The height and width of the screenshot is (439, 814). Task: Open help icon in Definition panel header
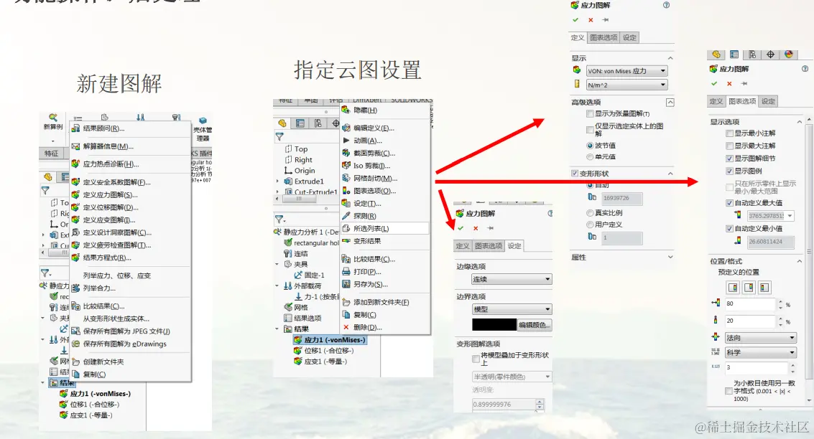coord(666,5)
